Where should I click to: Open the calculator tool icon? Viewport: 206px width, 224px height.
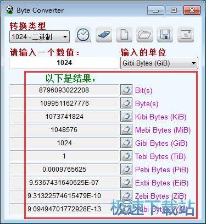[104, 35]
